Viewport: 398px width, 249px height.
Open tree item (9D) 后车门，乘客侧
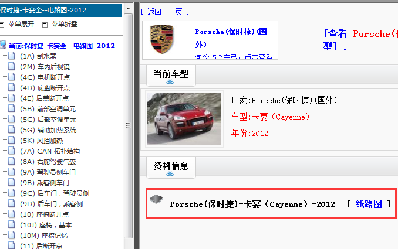coord(52,204)
